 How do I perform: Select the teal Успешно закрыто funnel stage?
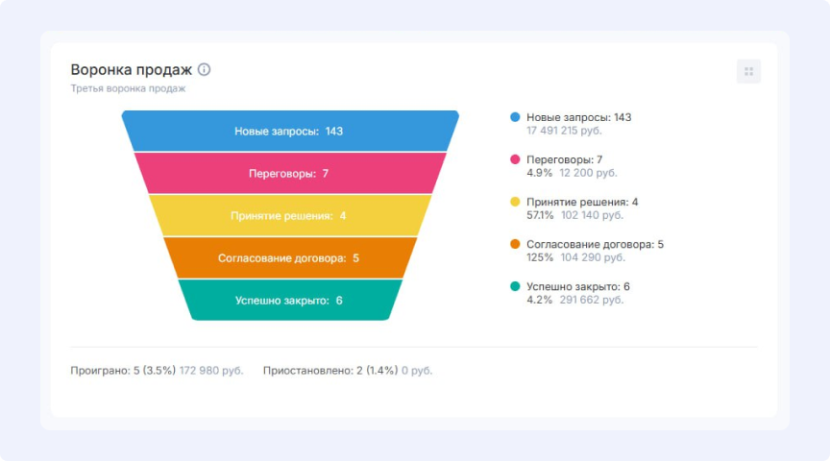pos(289,301)
